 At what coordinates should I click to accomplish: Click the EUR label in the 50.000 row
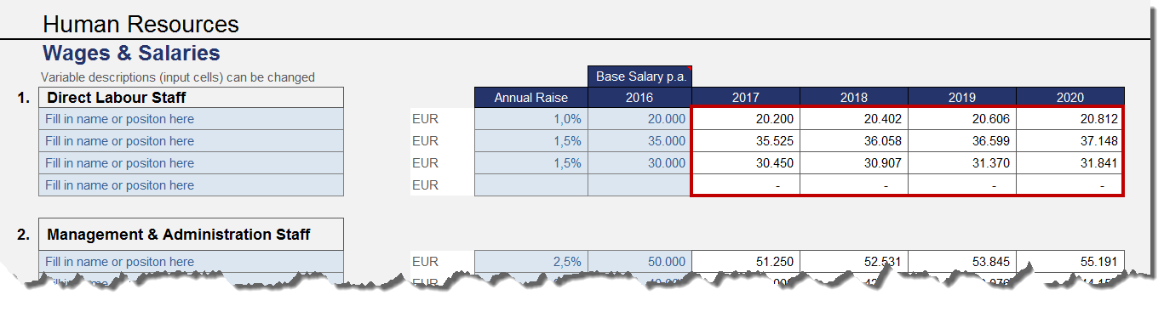(x=425, y=262)
